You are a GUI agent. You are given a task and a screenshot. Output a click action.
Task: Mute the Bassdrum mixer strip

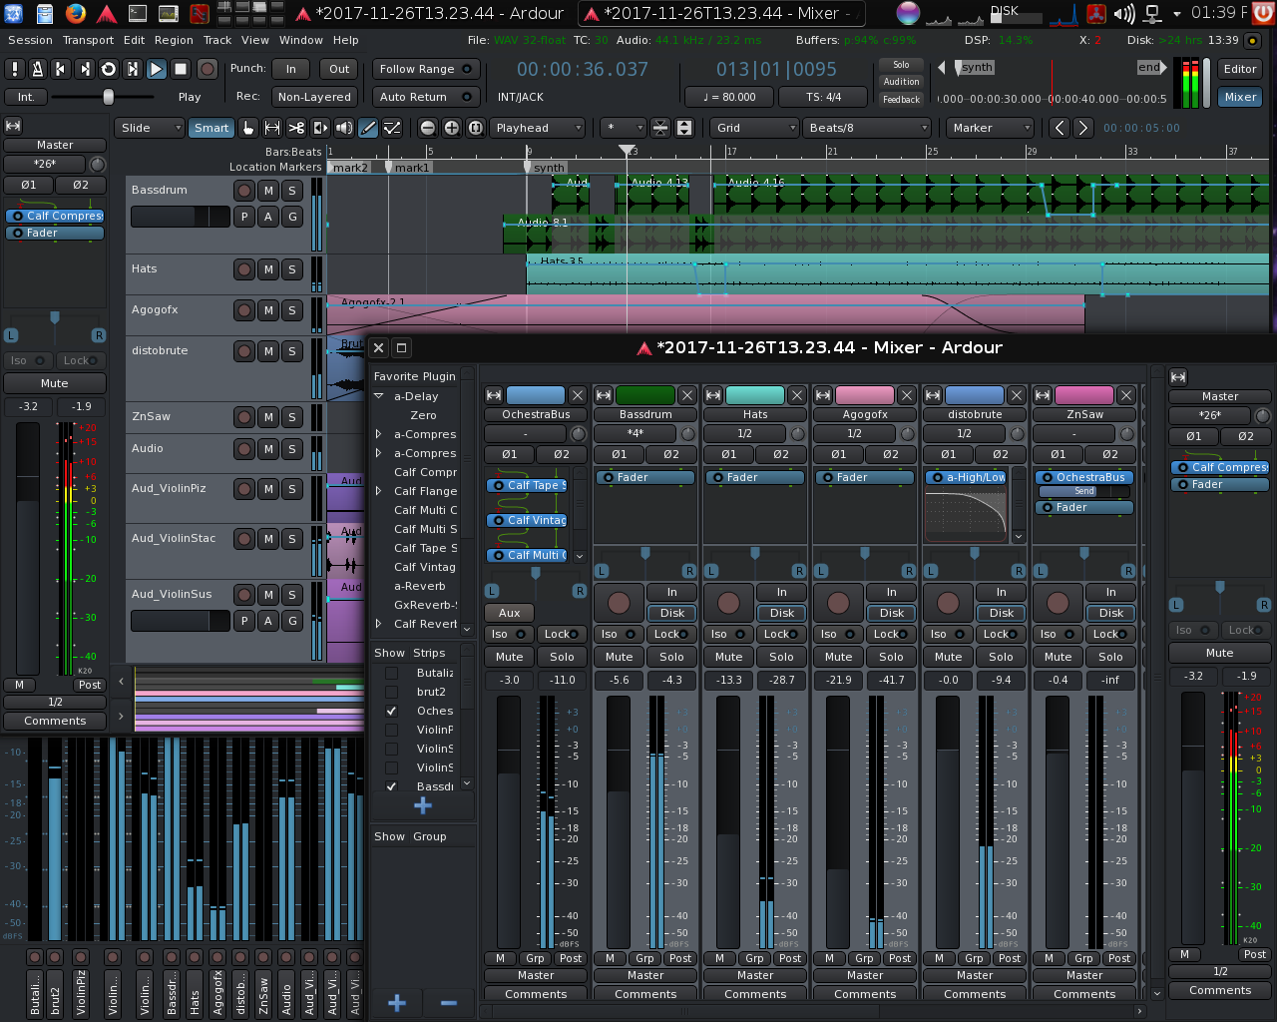pos(619,657)
